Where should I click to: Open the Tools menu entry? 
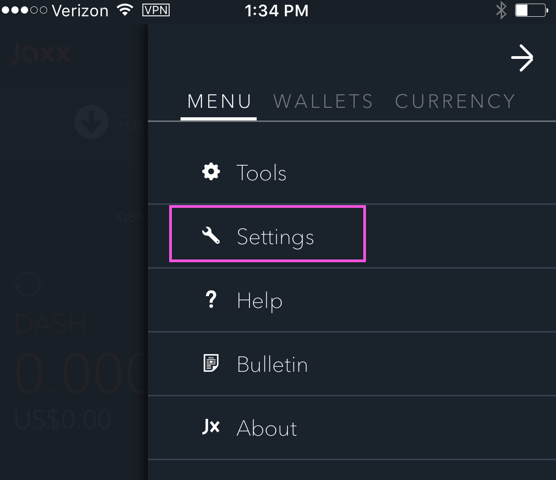pos(262,173)
